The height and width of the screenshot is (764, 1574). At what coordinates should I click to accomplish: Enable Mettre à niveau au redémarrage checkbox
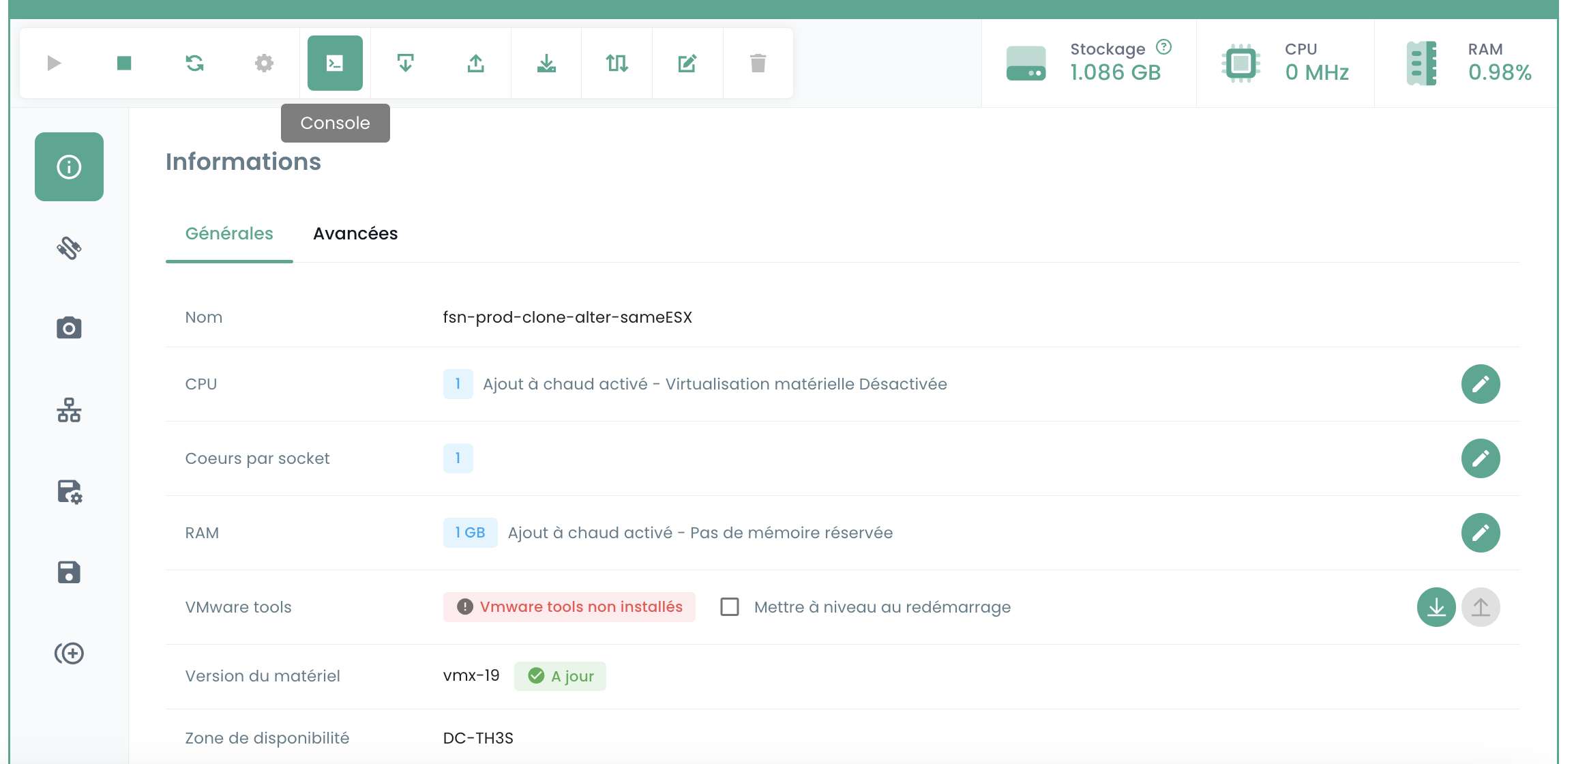pyautogui.click(x=730, y=606)
